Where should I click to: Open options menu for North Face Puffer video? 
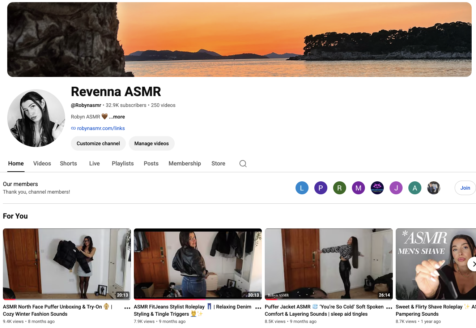tap(127, 308)
